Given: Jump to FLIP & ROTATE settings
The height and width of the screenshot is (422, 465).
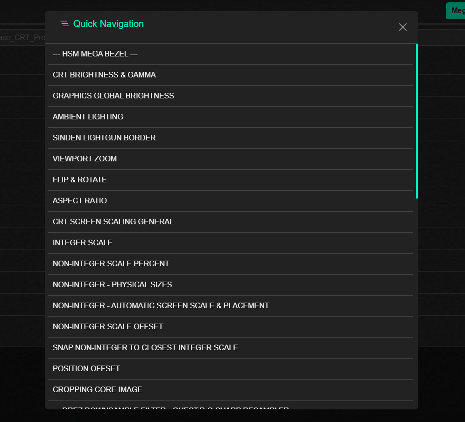Looking at the screenshot, I should 79,180.
